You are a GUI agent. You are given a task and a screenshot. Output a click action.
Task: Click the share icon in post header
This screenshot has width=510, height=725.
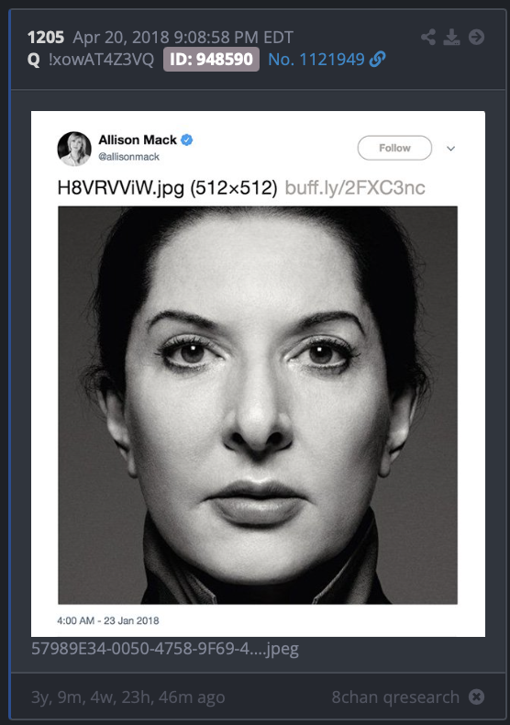[428, 37]
